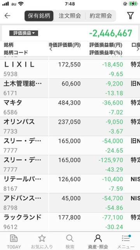Open the 検索 magnifier icon

point(70,239)
